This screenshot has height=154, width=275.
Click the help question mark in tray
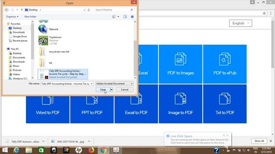[216, 150]
